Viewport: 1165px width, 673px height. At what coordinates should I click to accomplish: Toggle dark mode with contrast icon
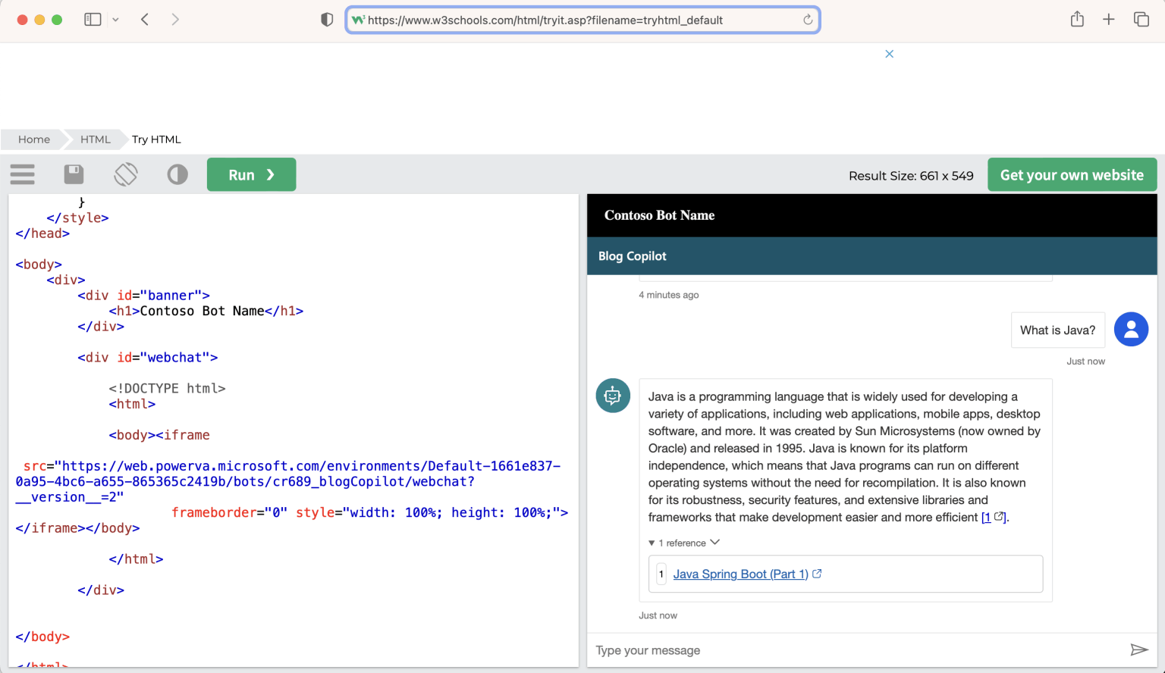(x=177, y=175)
